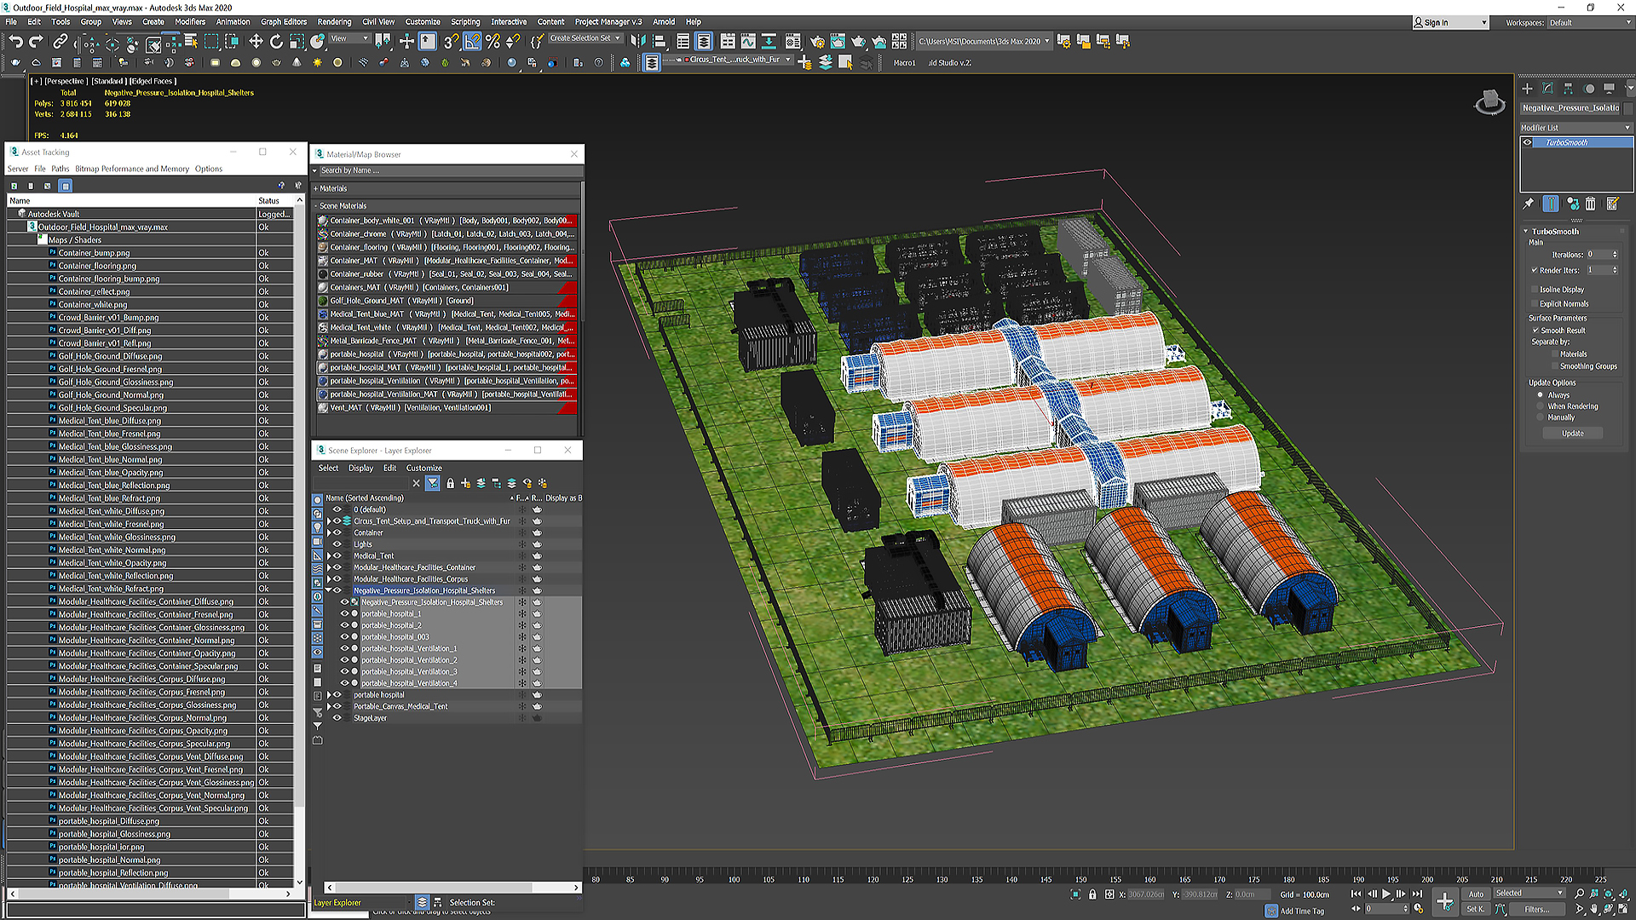Click the Mirror tool icon
The image size is (1636, 920).
point(638,41)
